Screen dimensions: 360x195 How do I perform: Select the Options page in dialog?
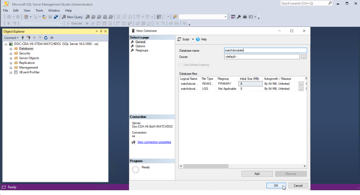coord(140,46)
